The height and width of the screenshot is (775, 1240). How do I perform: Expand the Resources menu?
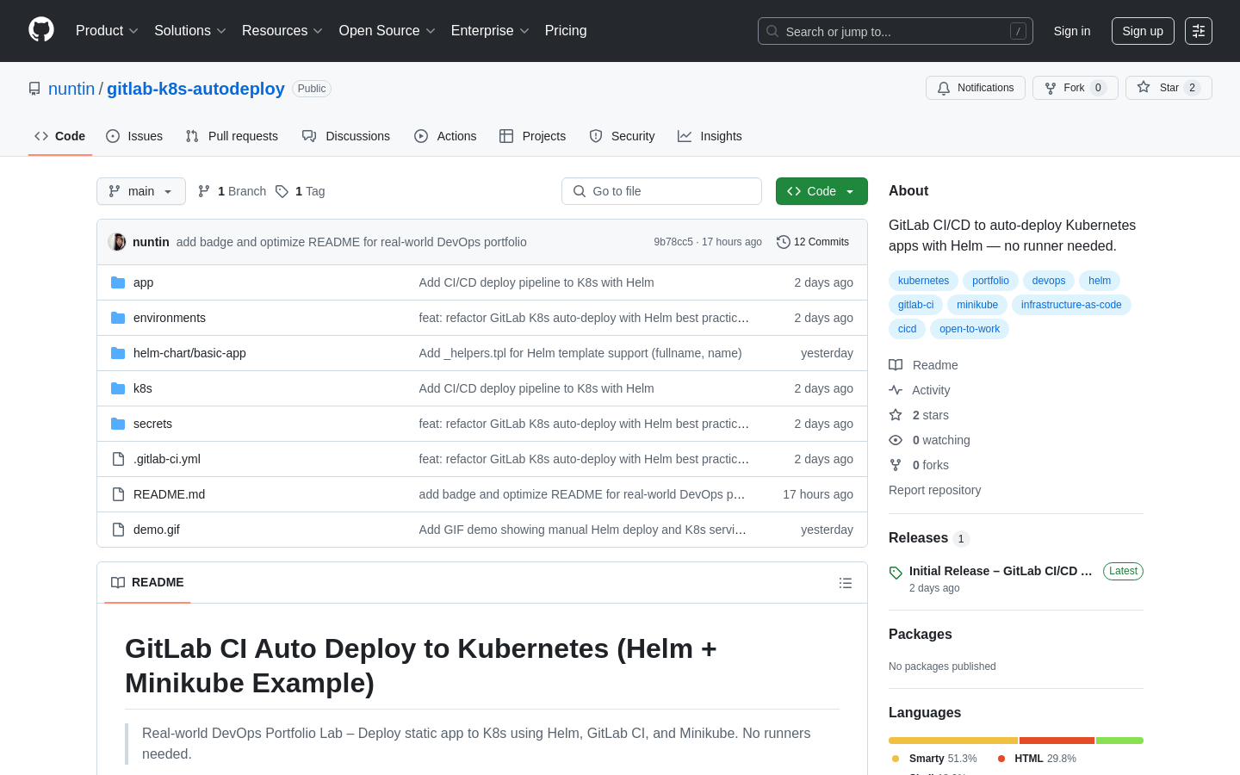click(282, 31)
